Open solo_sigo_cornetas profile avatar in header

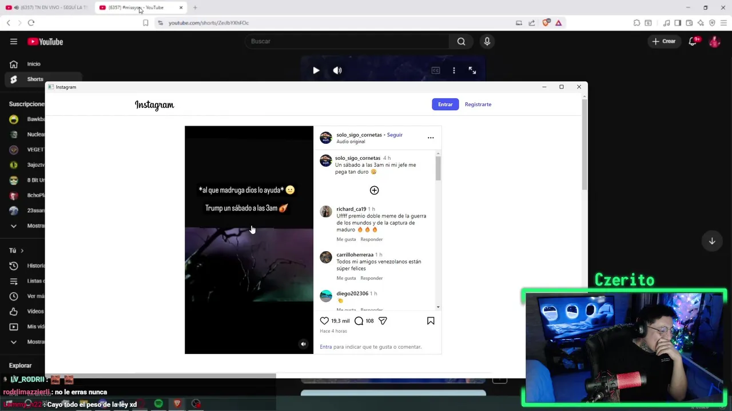coord(326,138)
